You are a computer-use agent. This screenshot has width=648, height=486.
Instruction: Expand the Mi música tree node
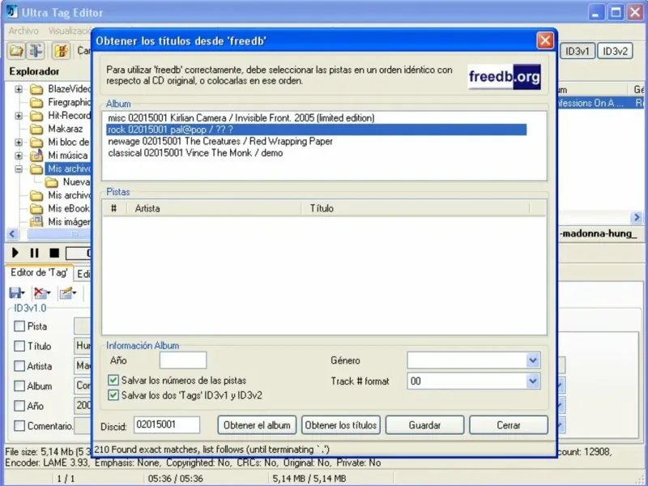pyautogui.click(x=19, y=156)
